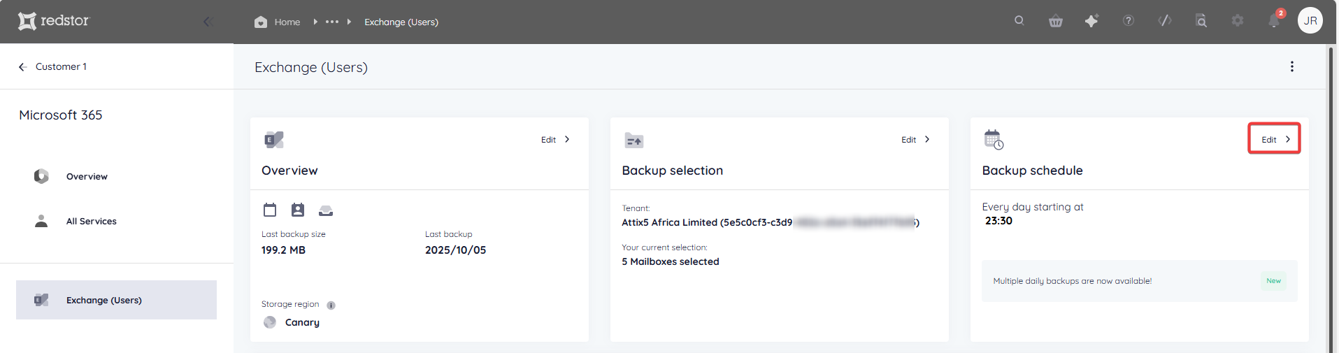The image size is (1339, 353).
Task: Expand the breadcrumb ellipsis menu
Action: [332, 22]
